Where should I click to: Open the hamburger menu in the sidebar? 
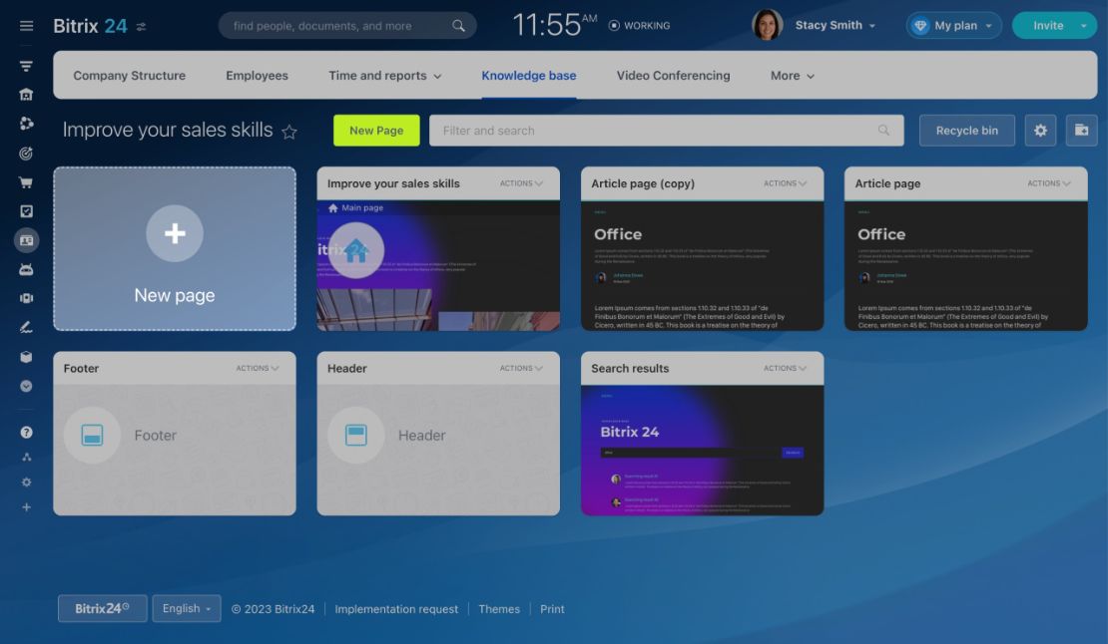pyautogui.click(x=26, y=26)
